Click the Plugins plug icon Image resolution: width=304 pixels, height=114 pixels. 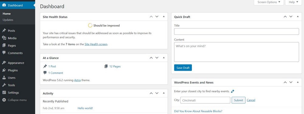[x=4, y=70]
